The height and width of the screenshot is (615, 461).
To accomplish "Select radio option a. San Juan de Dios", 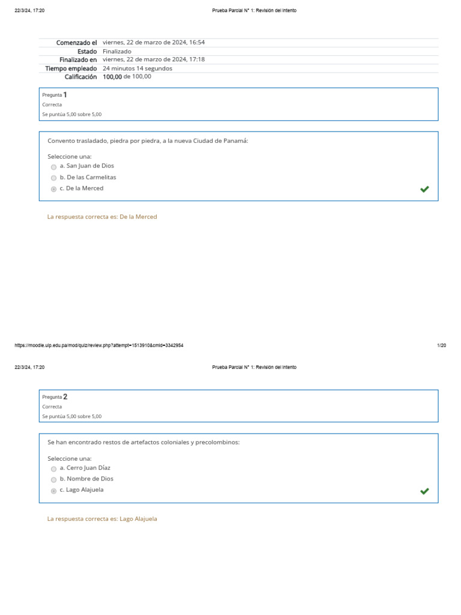I will tap(54, 167).
